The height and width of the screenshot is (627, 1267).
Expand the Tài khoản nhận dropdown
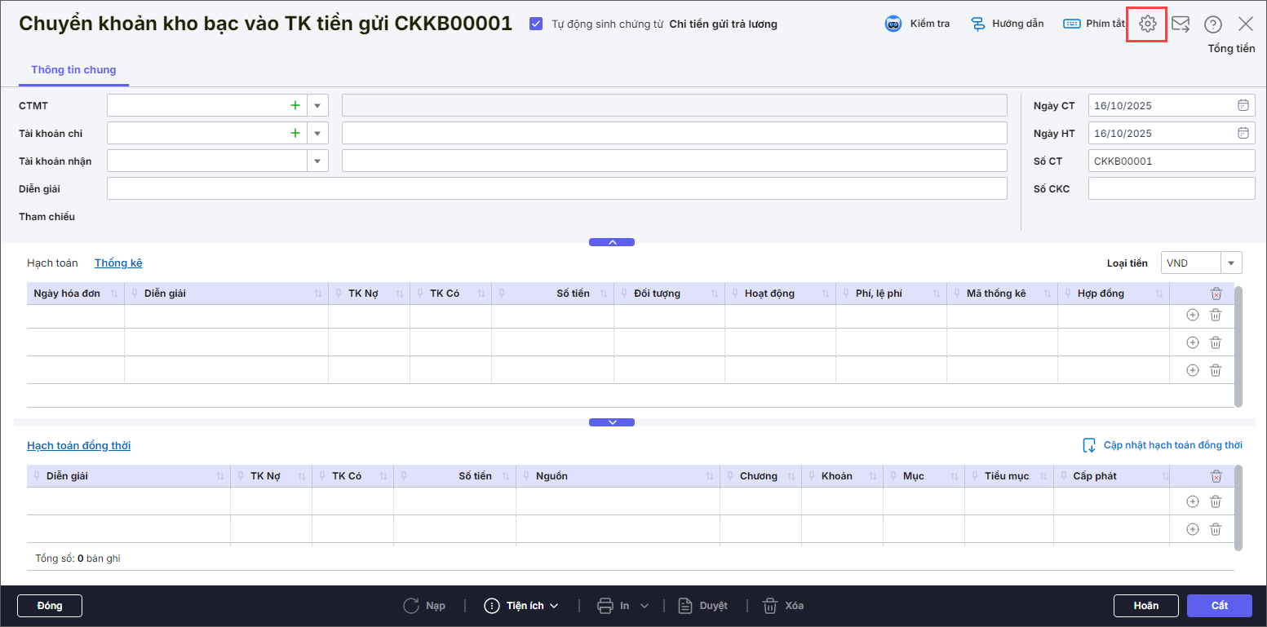pyautogui.click(x=317, y=161)
